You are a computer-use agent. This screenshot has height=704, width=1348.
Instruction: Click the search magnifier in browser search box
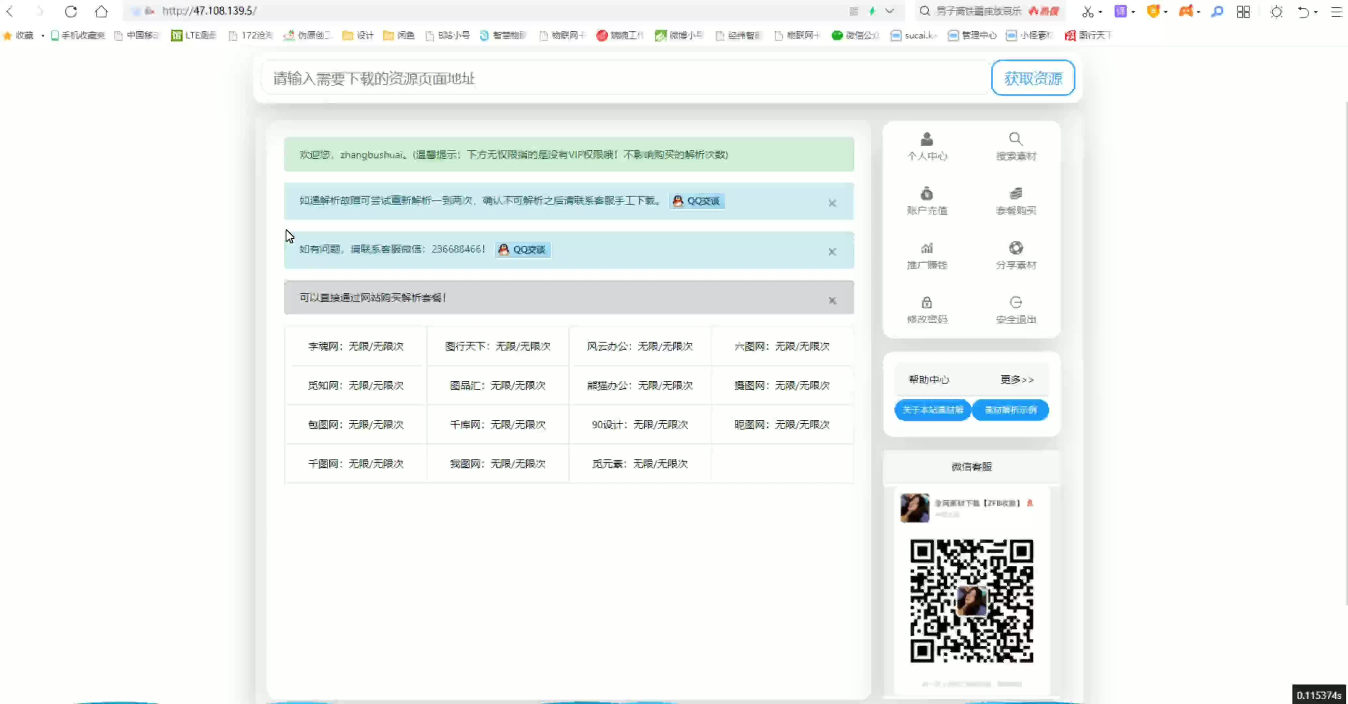click(925, 11)
